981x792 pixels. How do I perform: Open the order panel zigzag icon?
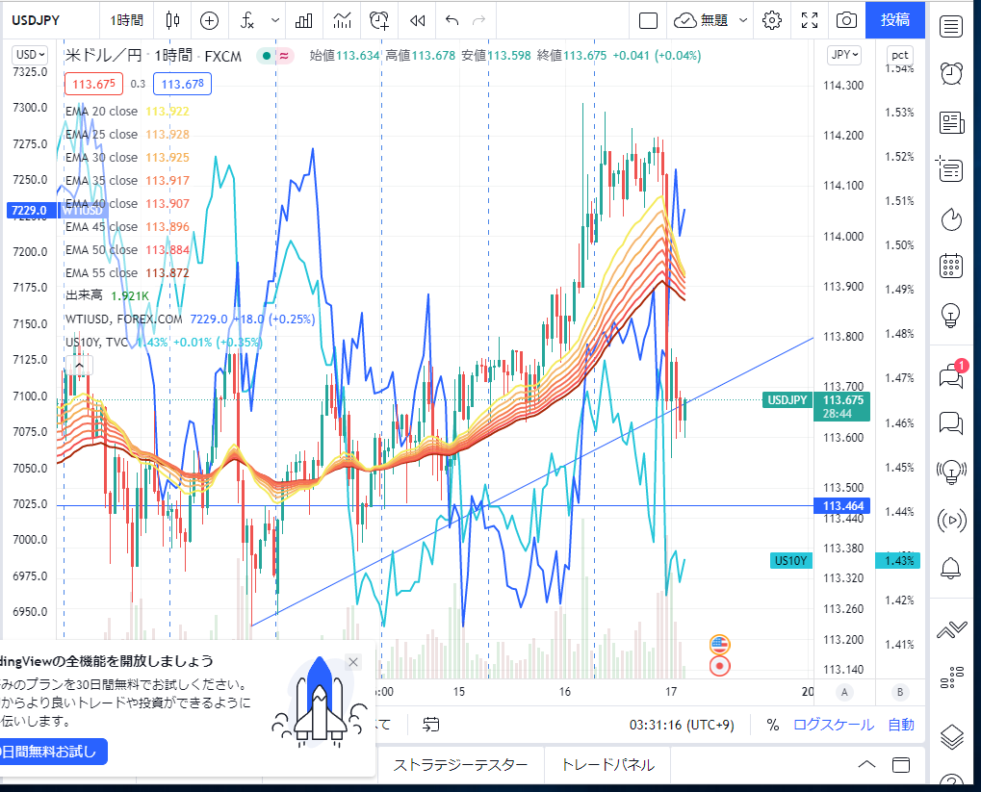pos(951,629)
